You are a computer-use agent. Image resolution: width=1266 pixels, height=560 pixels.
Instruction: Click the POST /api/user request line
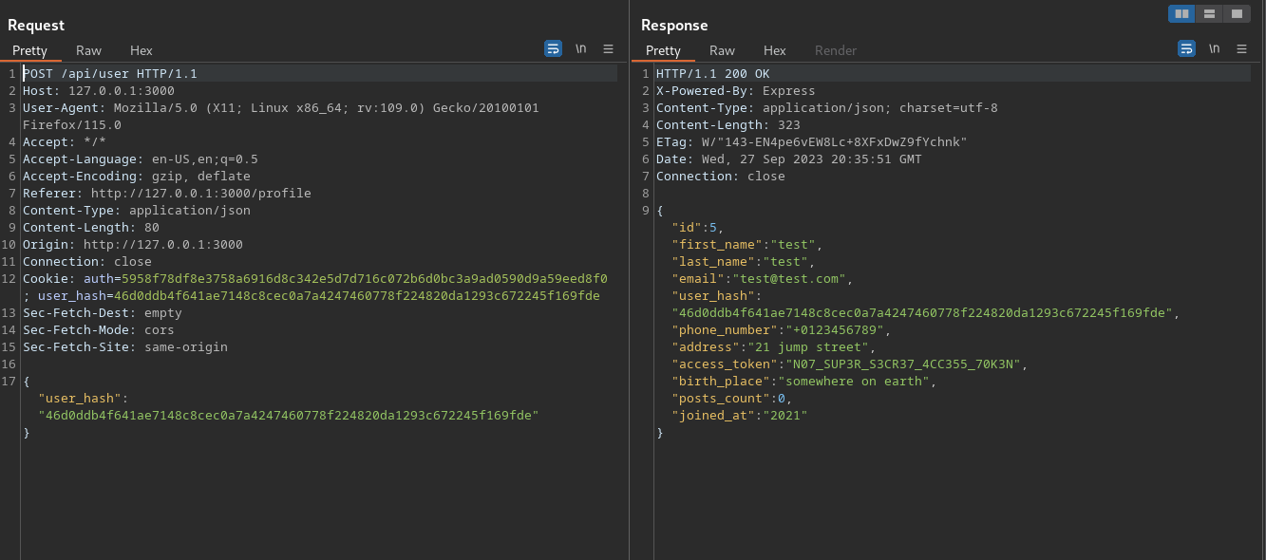[110, 73]
